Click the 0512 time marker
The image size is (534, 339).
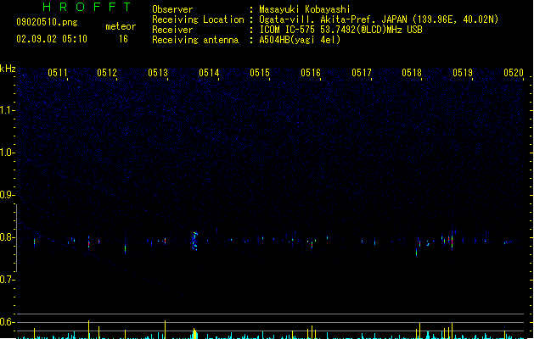pyautogui.click(x=107, y=73)
